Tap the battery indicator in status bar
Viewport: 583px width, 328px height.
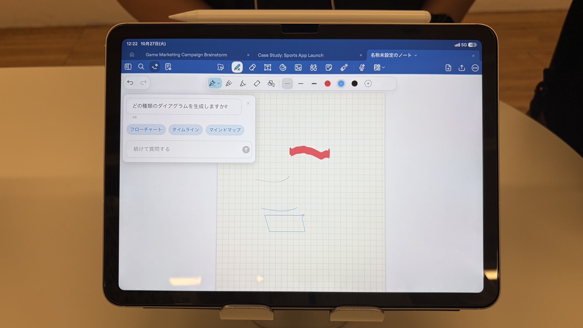tap(473, 45)
